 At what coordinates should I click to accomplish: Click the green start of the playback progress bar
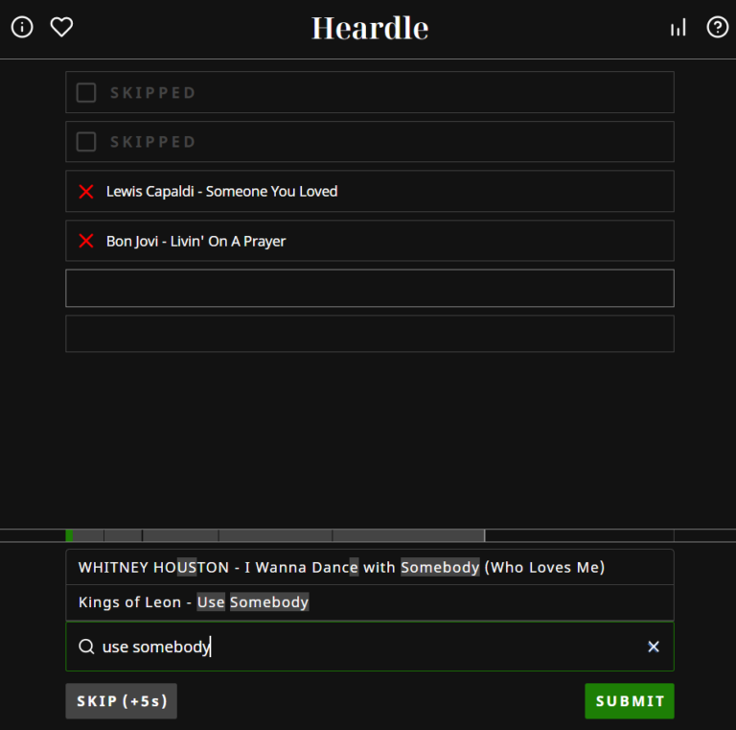[69, 535]
